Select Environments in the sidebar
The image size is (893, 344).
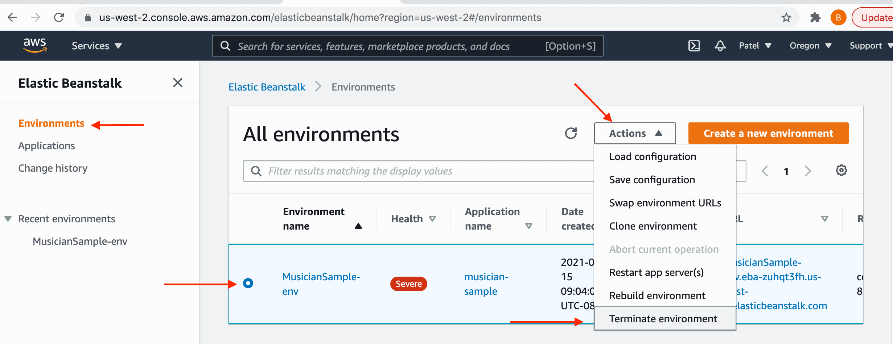click(51, 123)
